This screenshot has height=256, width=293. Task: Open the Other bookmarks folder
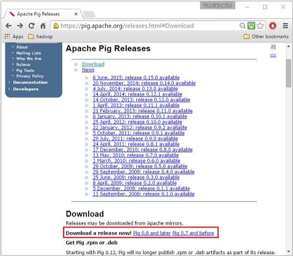pyautogui.click(x=266, y=36)
